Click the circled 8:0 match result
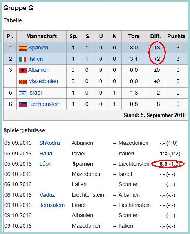The height and width of the screenshot is (234, 190). pyautogui.click(x=163, y=164)
